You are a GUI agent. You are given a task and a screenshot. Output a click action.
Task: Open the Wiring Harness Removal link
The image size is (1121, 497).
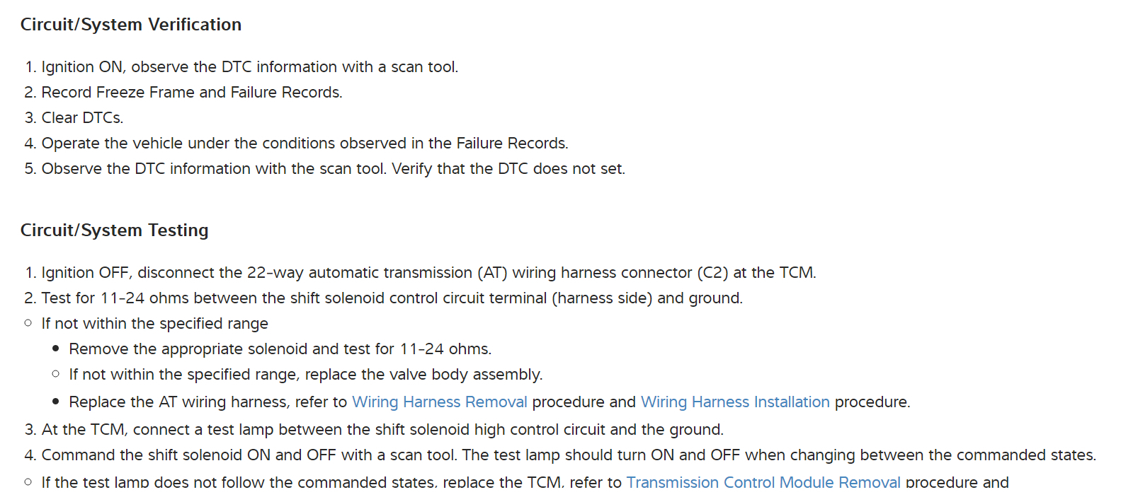tap(439, 402)
